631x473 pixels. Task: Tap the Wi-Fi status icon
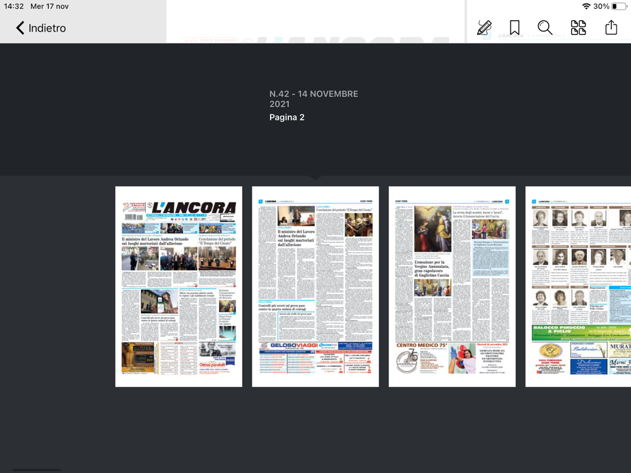pyautogui.click(x=586, y=6)
